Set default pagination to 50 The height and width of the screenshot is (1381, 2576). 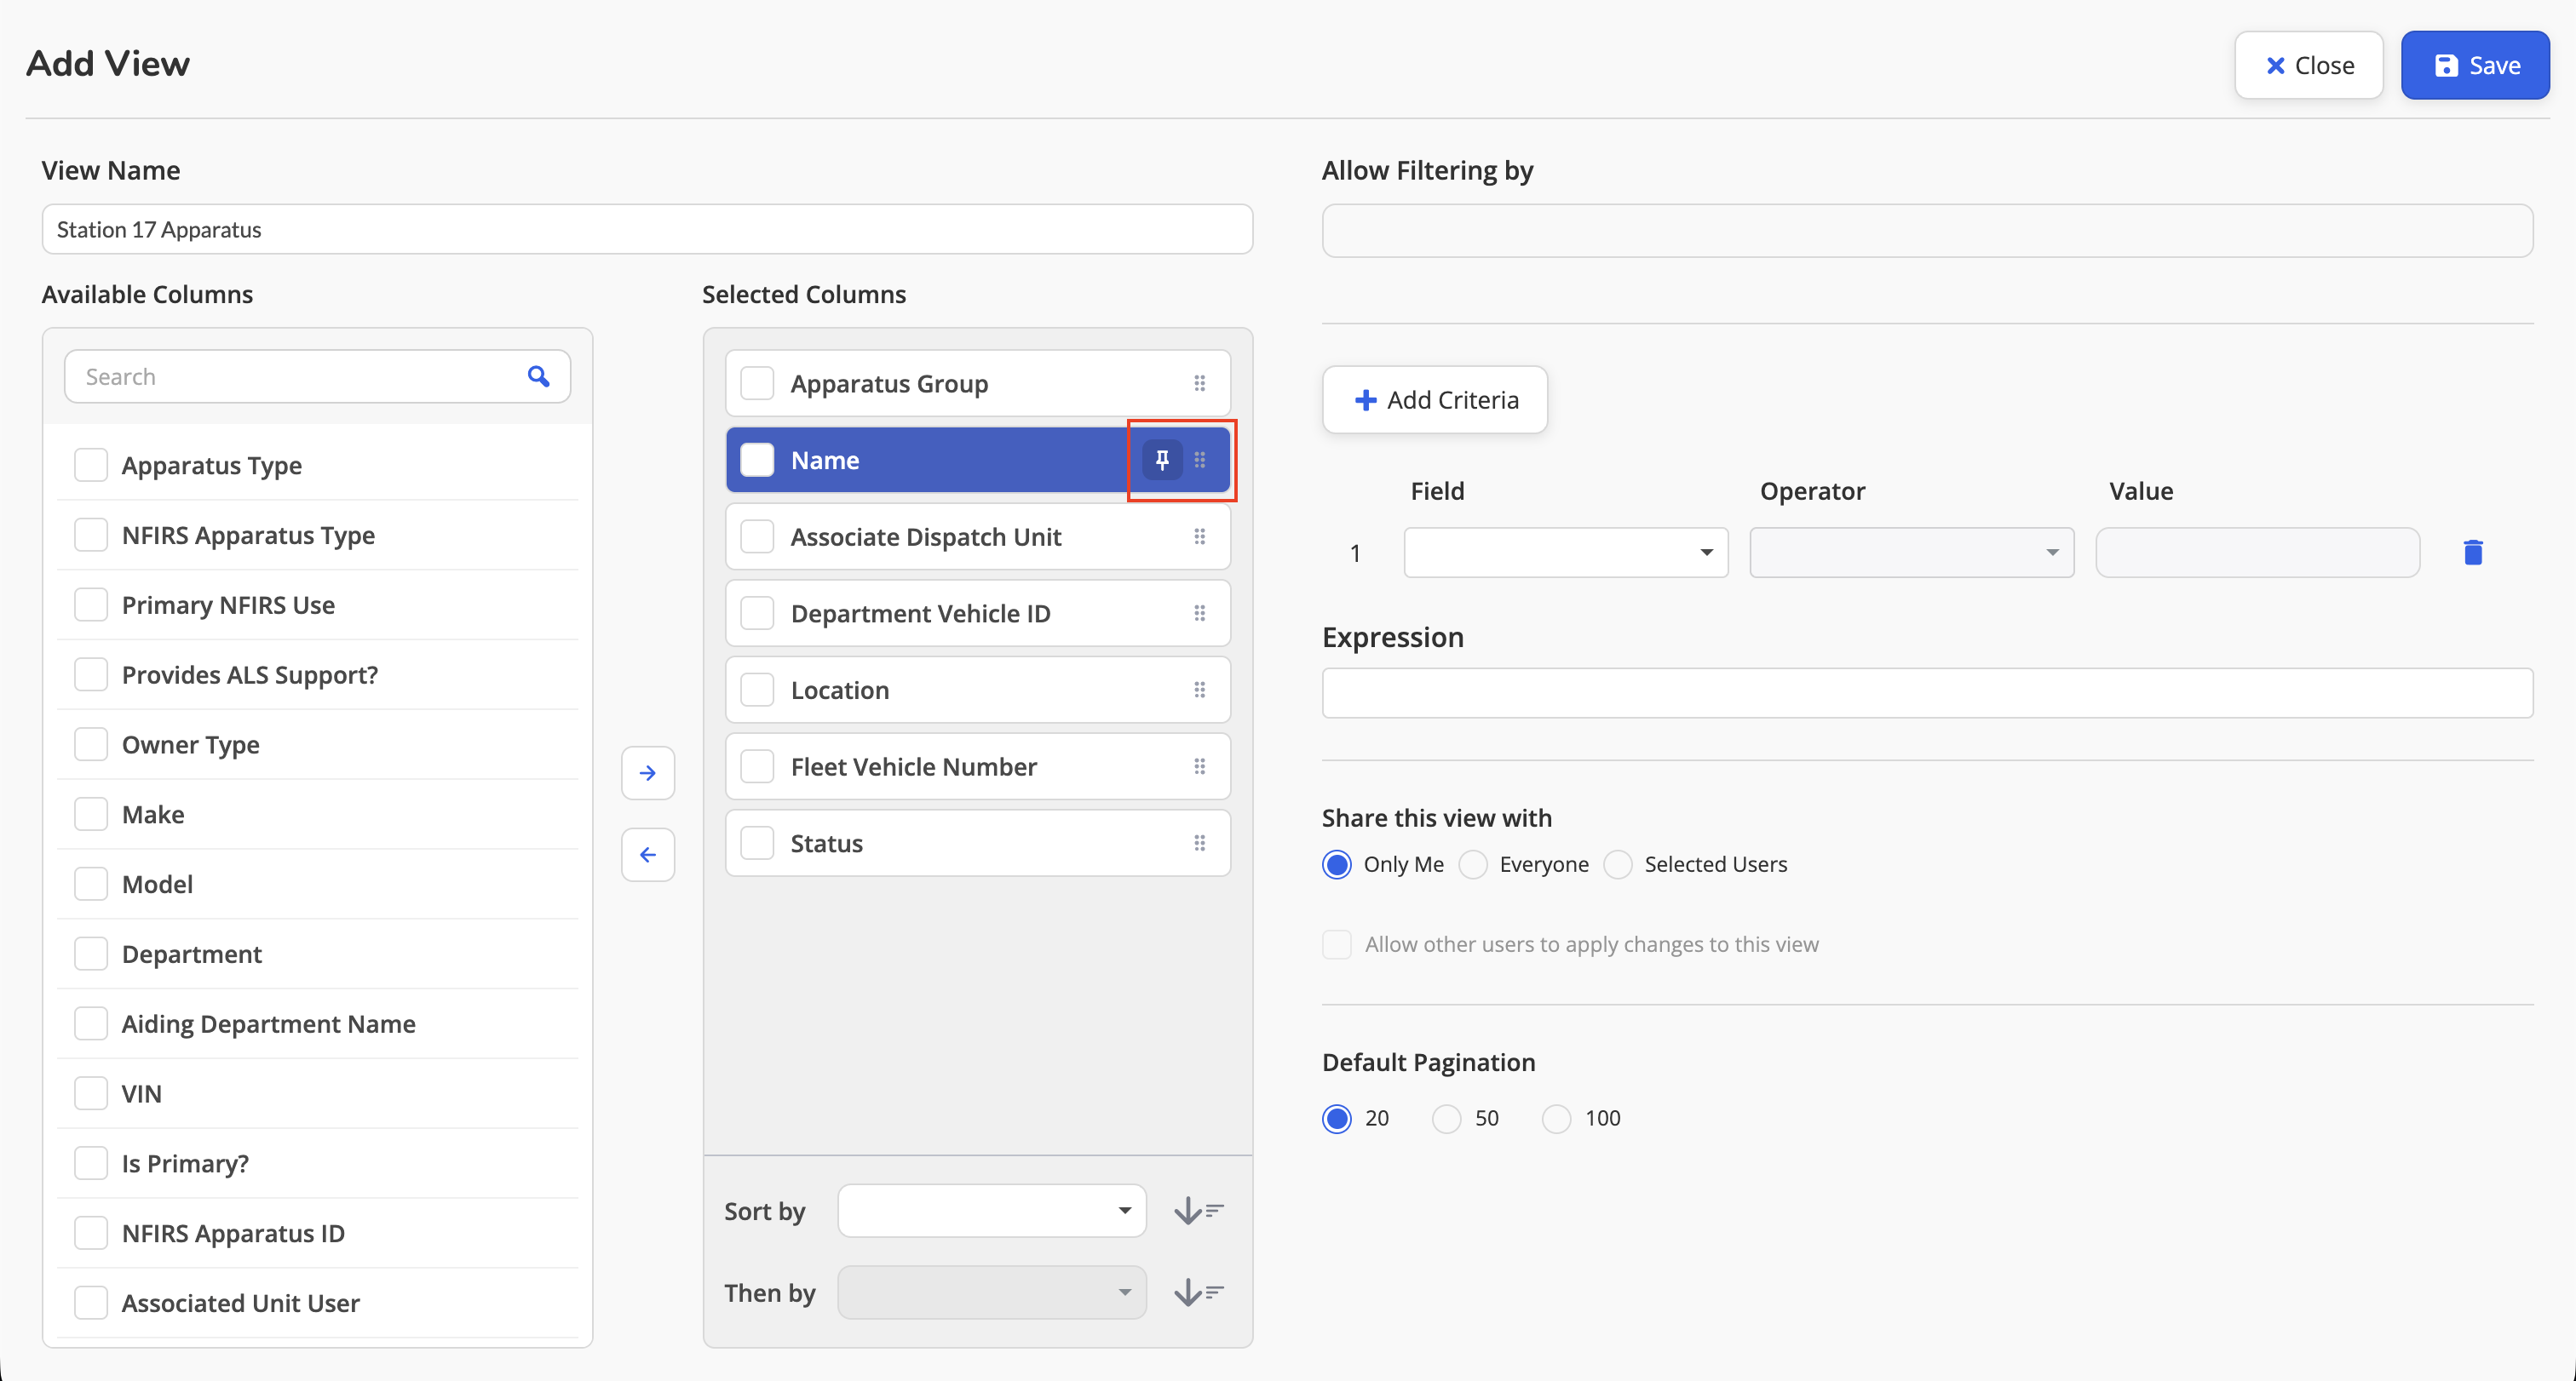[x=1446, y=1118]
